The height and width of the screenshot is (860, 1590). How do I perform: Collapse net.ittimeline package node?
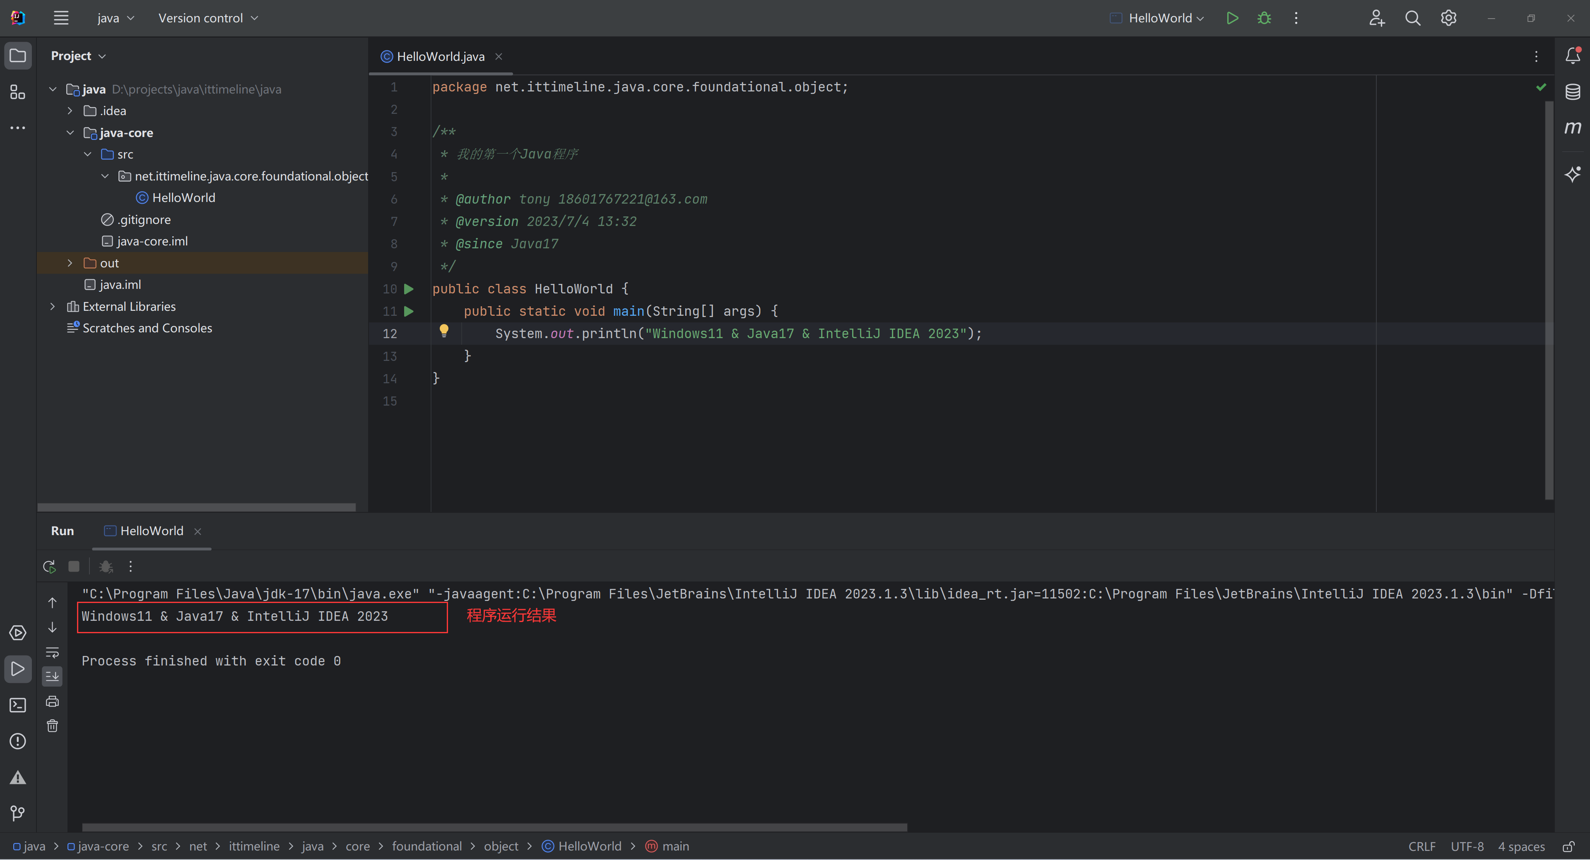coord(105,176)
